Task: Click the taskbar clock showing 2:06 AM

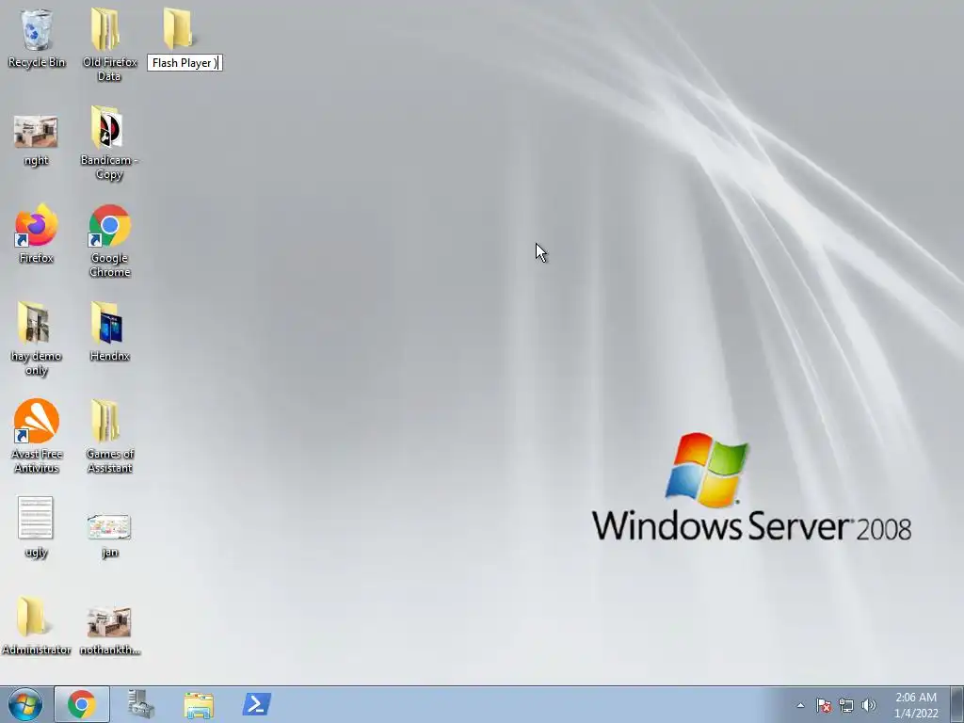Action: (916, 705)
